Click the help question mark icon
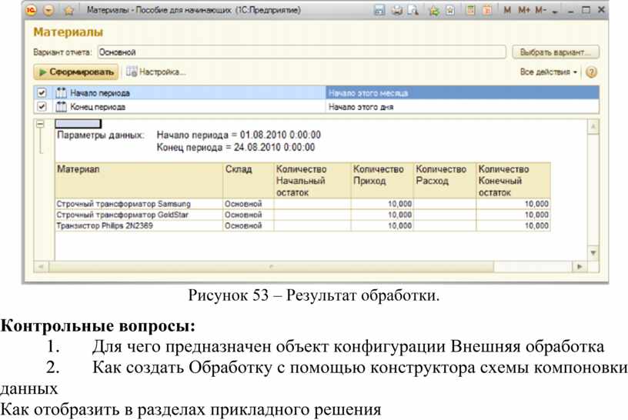This screenshot has width=628, height=420. [591, 72]
